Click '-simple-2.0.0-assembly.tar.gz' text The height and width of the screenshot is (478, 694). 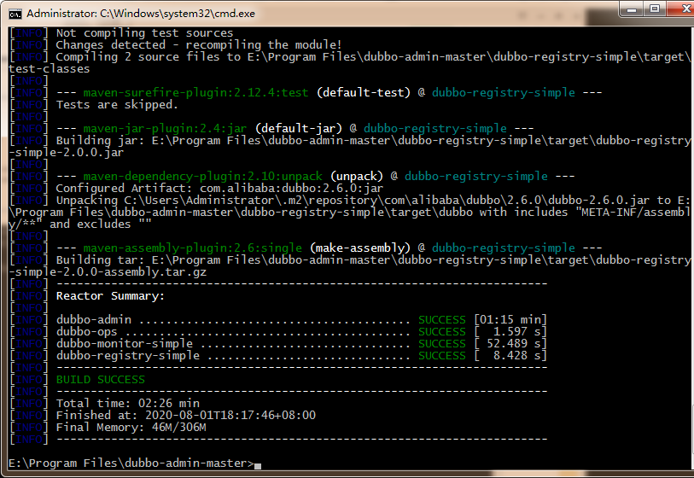(x=108, y=272)
